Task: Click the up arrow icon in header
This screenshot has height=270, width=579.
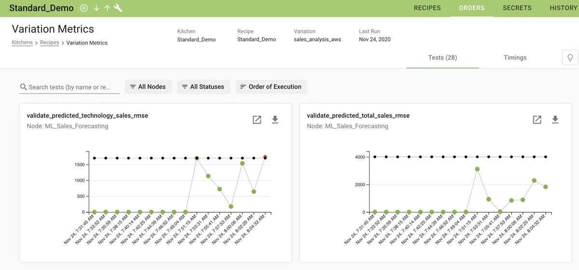Action: [107, 8]
